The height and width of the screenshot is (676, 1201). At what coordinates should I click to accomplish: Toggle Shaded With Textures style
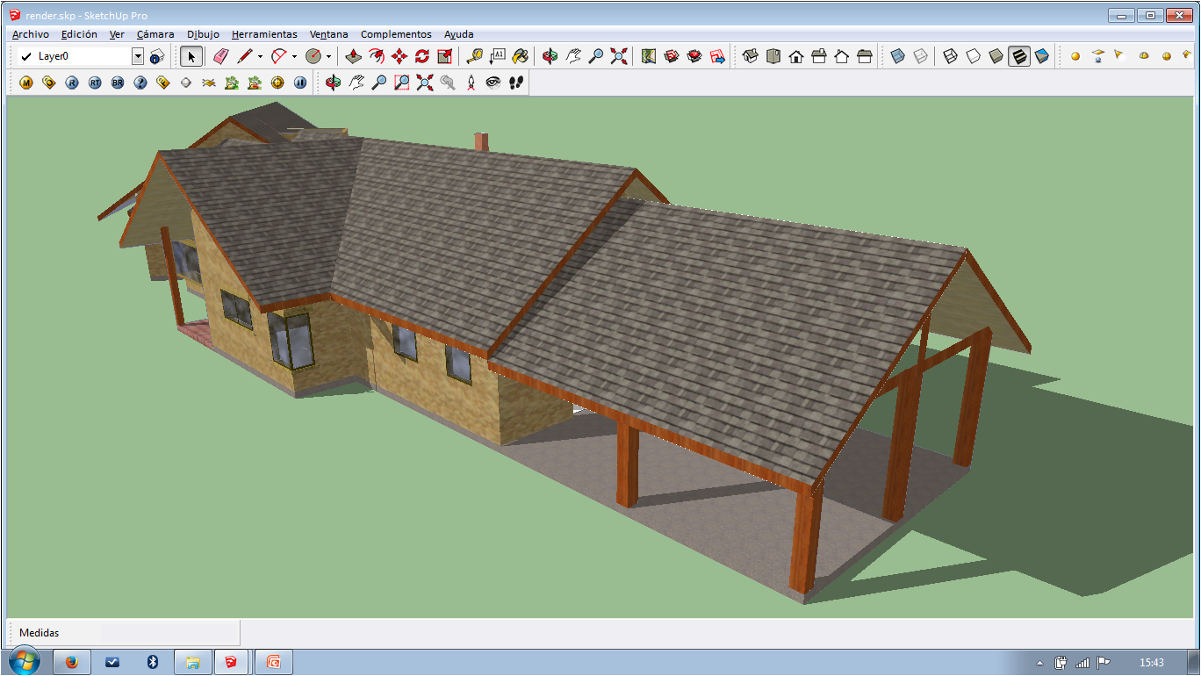click(x=1019, y=56)
